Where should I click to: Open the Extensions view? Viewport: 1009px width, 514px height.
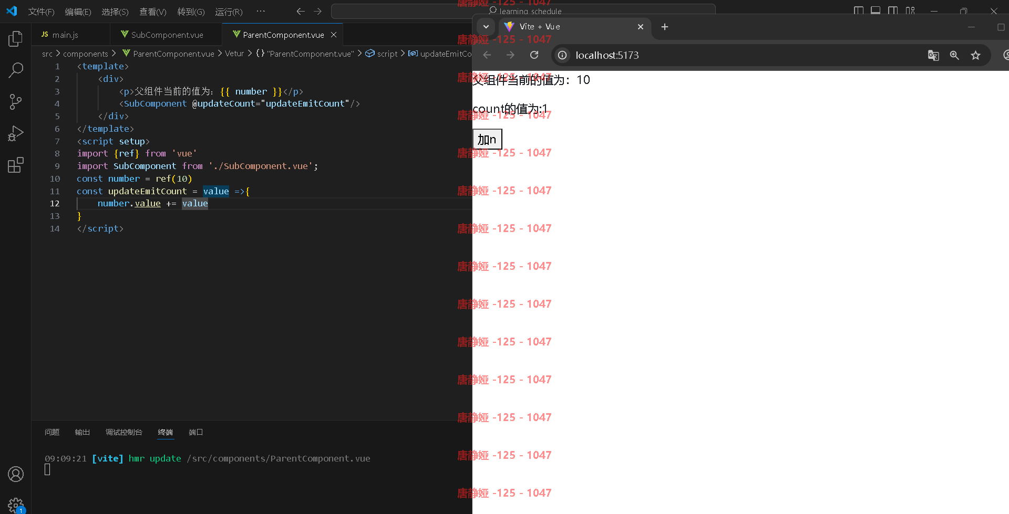(x=16, y=165)
